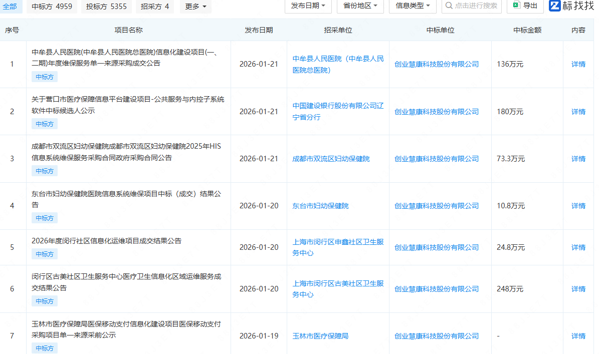The image size is (599, 354).
Task: Click the 标找找 logo icon
Action: click(554, 6)
